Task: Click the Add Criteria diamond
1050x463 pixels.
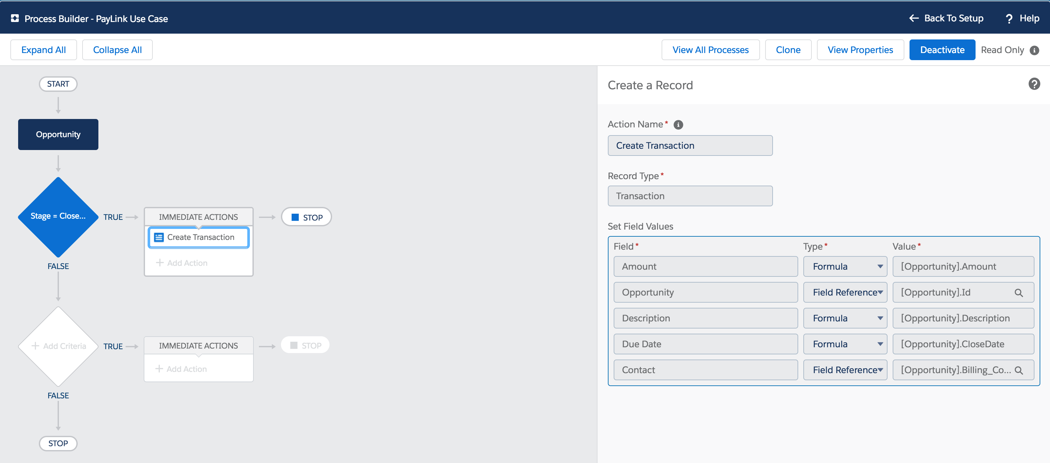Action: 58,346
